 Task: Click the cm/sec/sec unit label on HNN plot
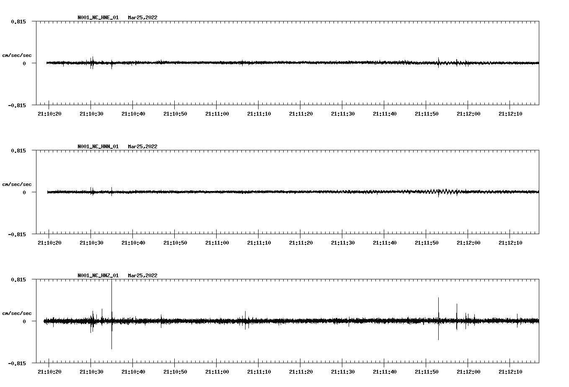pyautogui.click(x=17, y=184)
